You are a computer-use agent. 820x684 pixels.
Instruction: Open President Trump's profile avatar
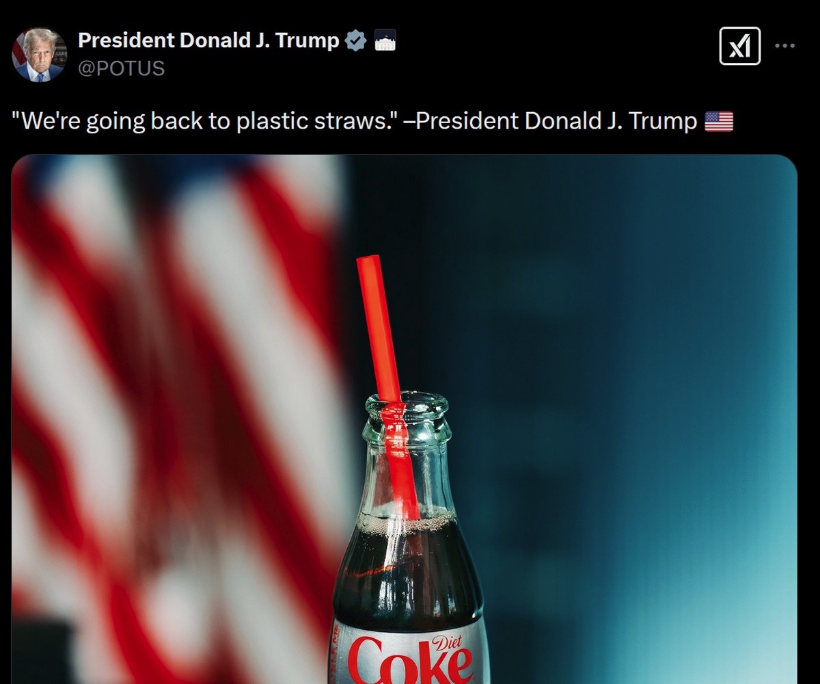click(40, 55)
